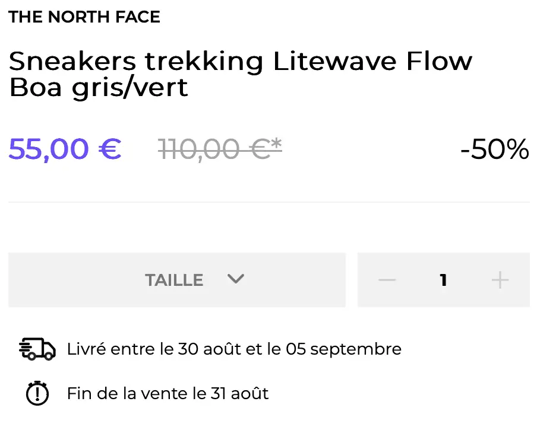Increase quantity with the plus button
The image size is (537, 427).
point(500,280)
